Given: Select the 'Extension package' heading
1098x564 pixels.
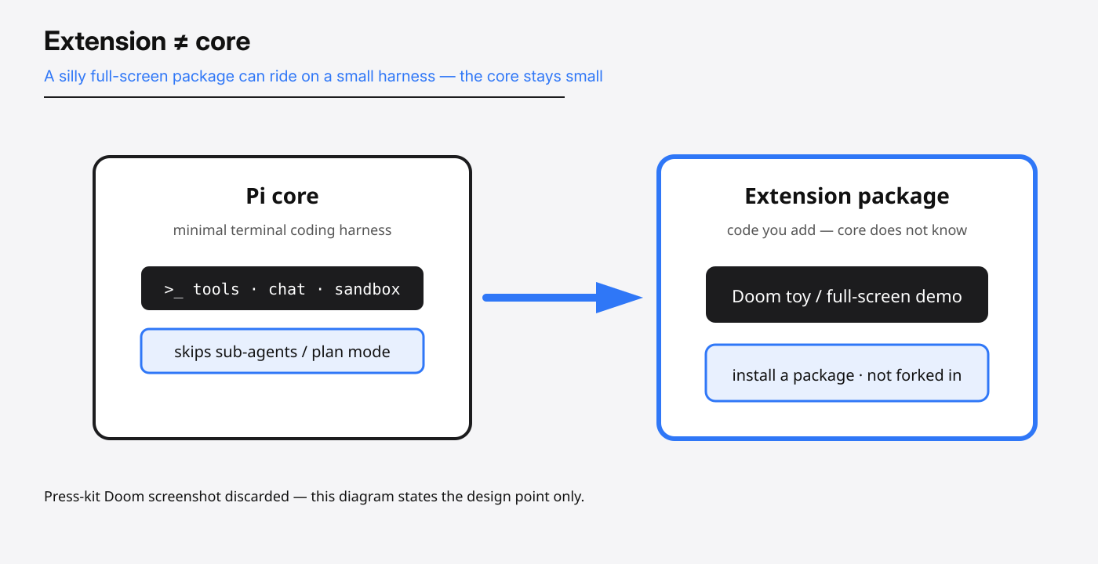Looking at the screenshot, I should tap(847, 196).
